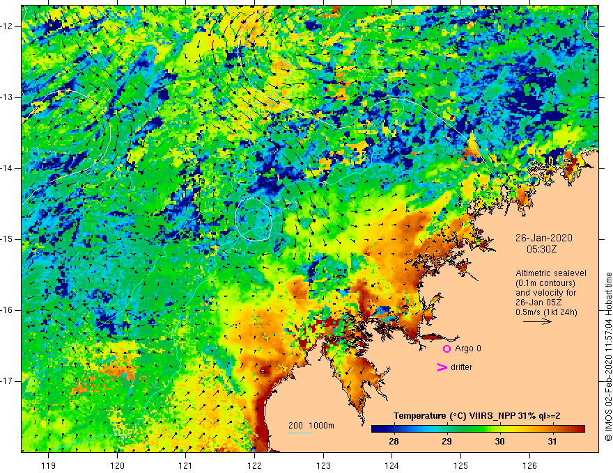Screen dimensions: 613x473
Task: Click the cyan 200m contour legend line
Action: coord(300,433)
